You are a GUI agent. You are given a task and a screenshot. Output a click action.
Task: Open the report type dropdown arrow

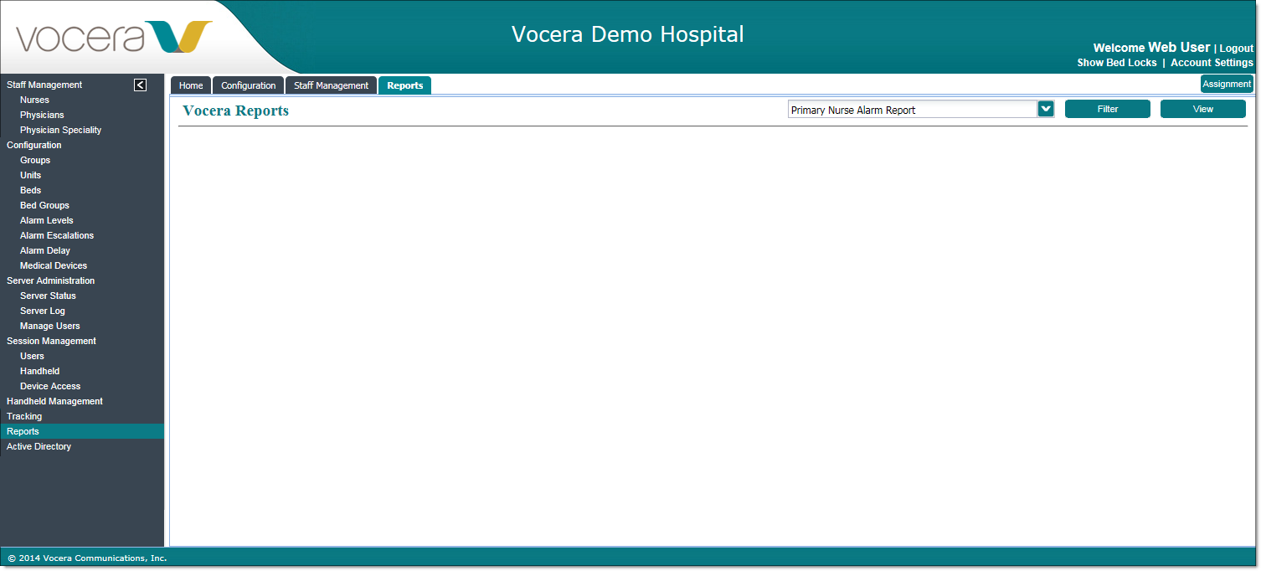click(1046, 109)
